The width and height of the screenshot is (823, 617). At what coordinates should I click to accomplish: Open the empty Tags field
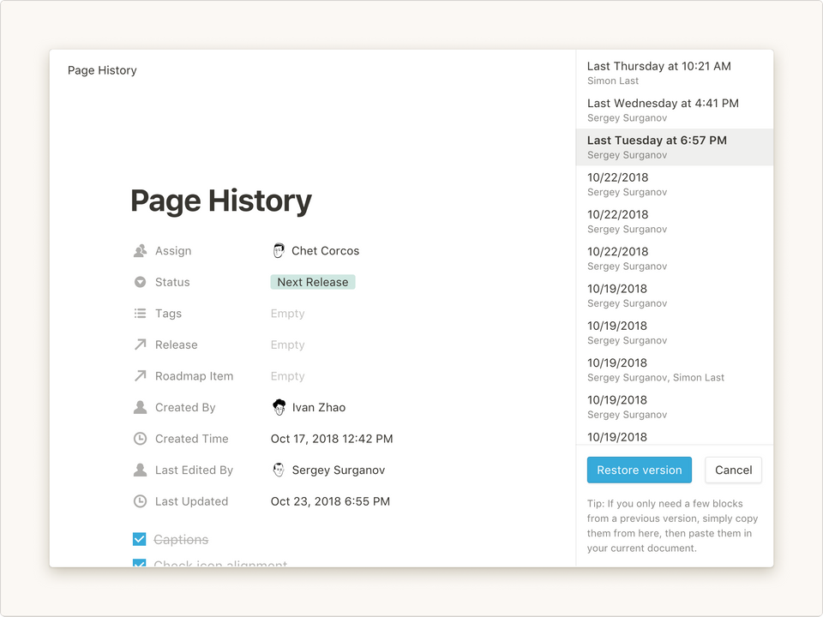pos(287,314)
